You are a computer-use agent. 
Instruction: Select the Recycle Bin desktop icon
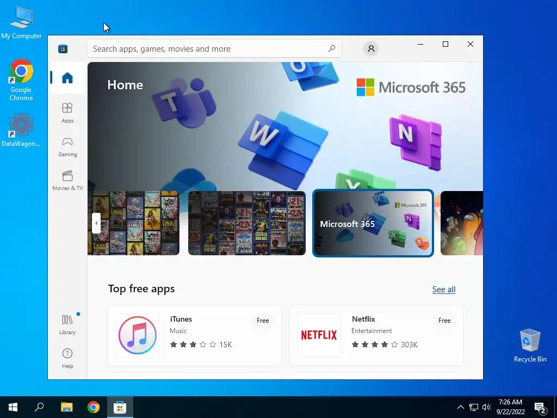(530, 346)
